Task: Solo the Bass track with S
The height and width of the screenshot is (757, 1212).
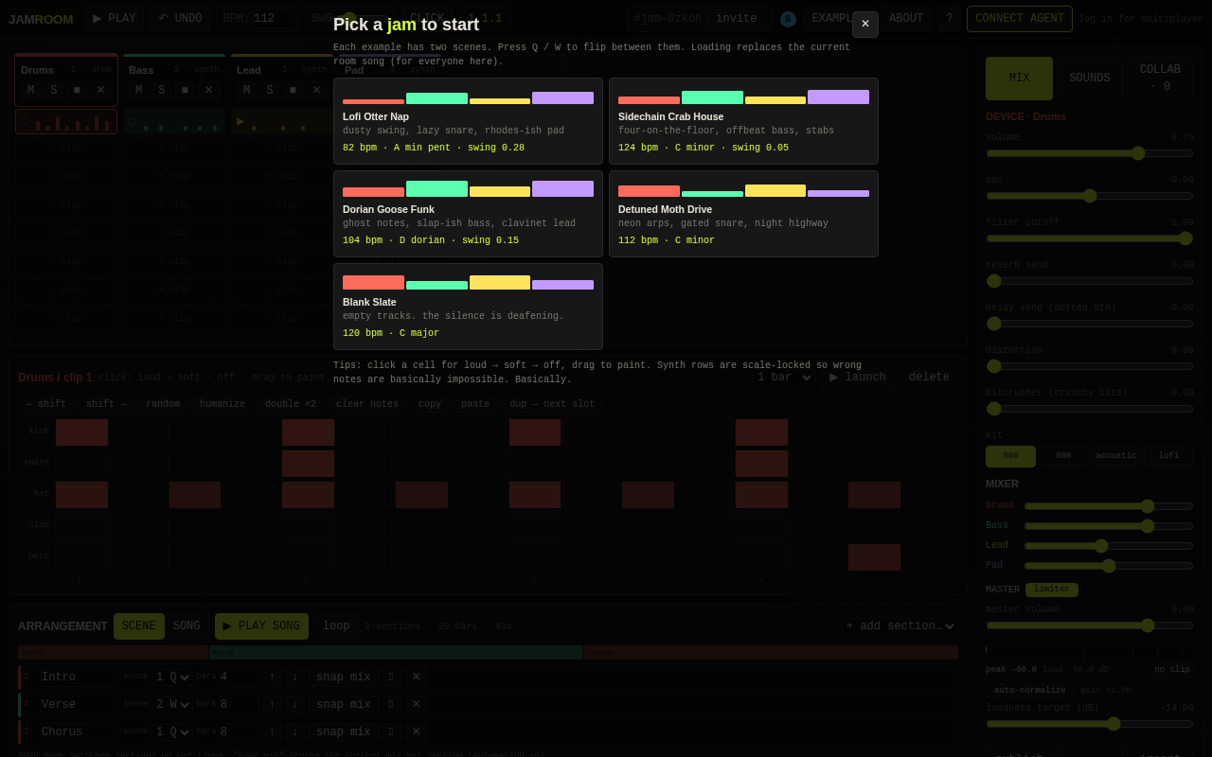Action: click(x=162, y=90)
